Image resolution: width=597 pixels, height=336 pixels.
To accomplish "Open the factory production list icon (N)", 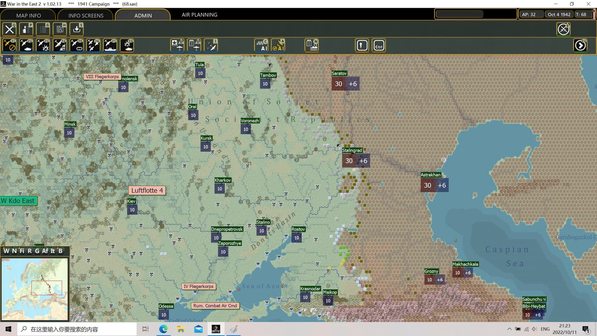I will point(312,45).
